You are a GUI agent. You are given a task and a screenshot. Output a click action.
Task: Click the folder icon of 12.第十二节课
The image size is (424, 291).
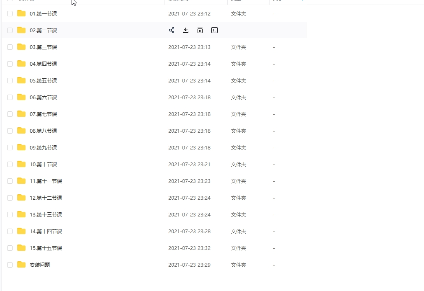(x=21, y=198)
